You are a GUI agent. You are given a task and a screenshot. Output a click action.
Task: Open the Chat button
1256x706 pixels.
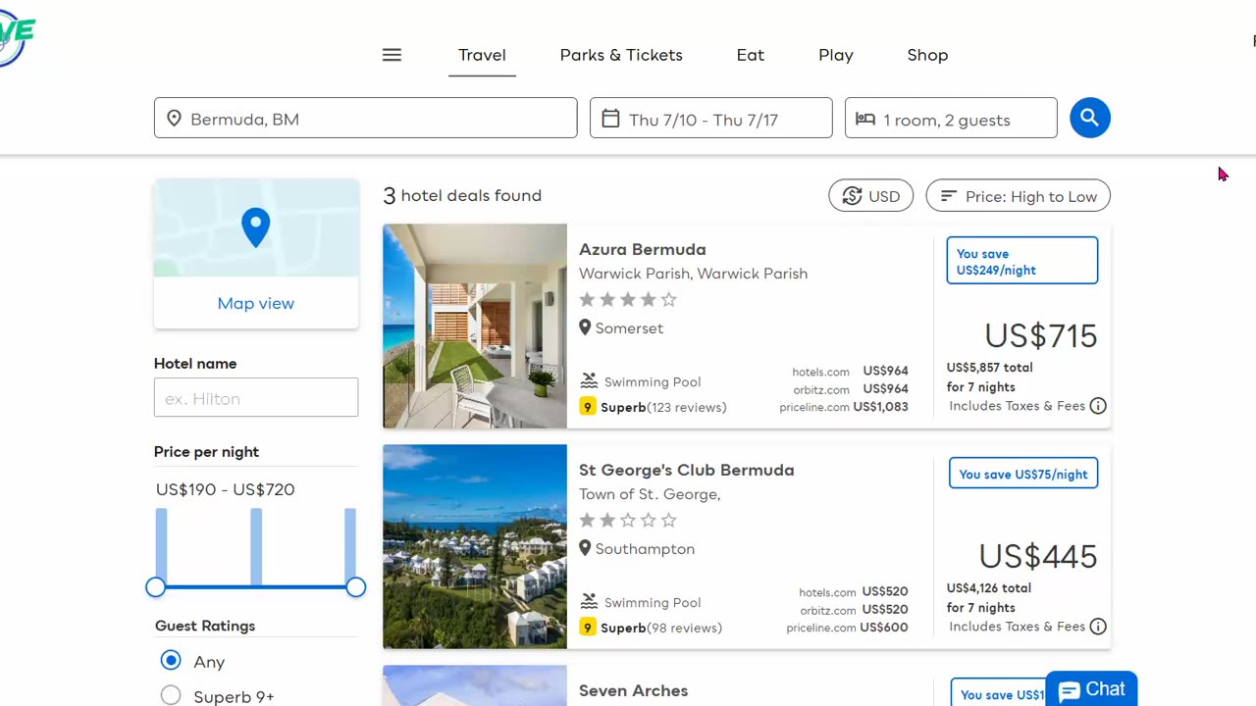(x=1091, y=689)
